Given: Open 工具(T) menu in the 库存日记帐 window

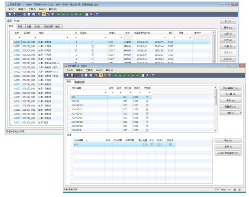Looking at the screenshot, I should [32, 9].
